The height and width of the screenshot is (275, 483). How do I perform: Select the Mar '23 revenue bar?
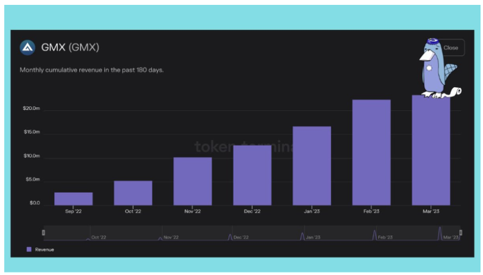click(x=431, y=150)
